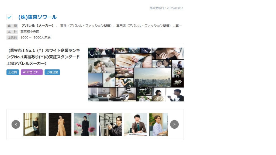Click the 専門店（アパレル・ファッション関連） industry text
Screen dimensions: 276x155
144,26
